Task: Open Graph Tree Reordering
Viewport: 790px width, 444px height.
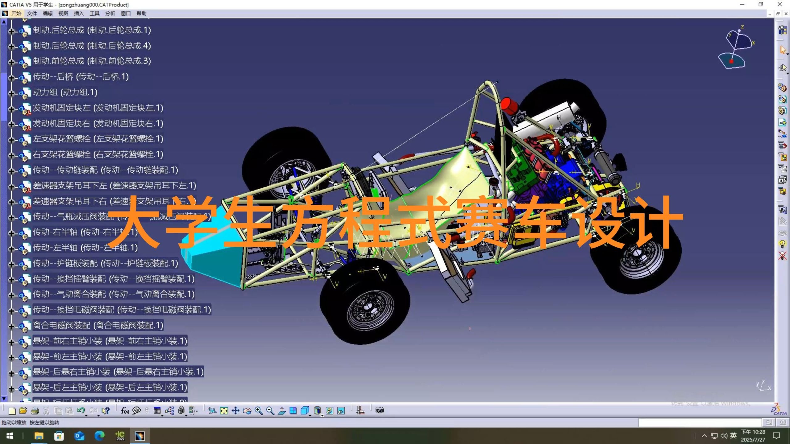Action: pos(782,145)
